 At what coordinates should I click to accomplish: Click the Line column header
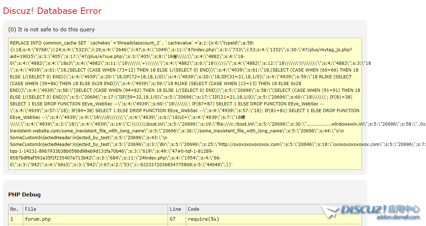tap(175, 209)
